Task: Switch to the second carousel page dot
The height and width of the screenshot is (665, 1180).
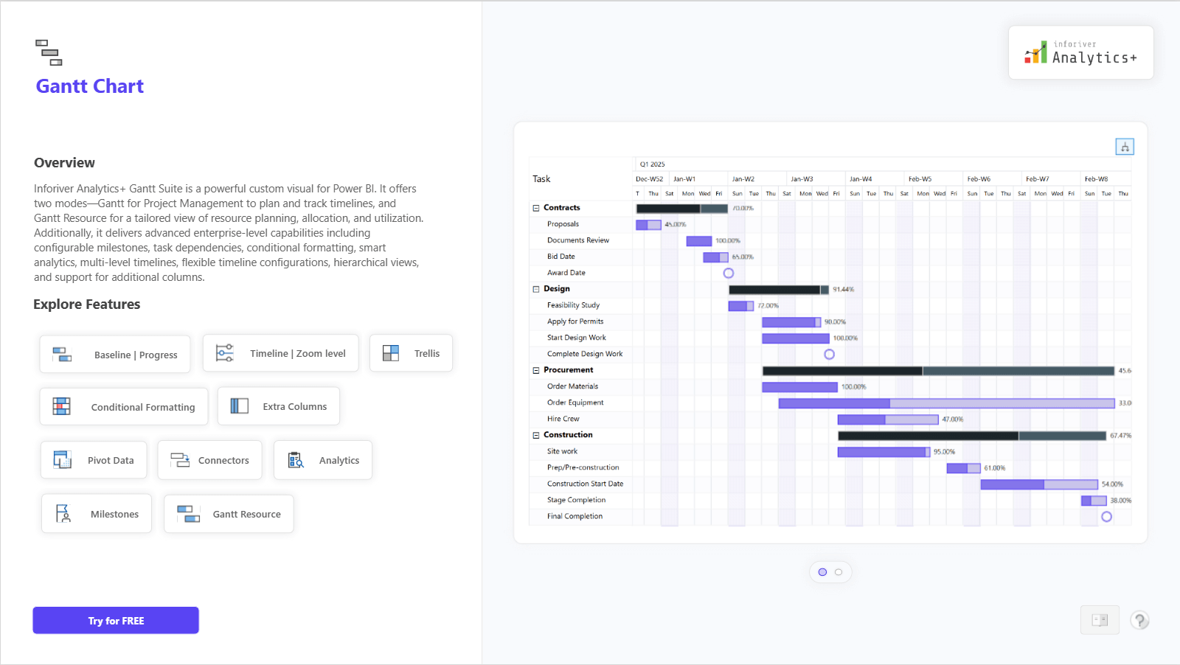Action: tap(839, 572)
